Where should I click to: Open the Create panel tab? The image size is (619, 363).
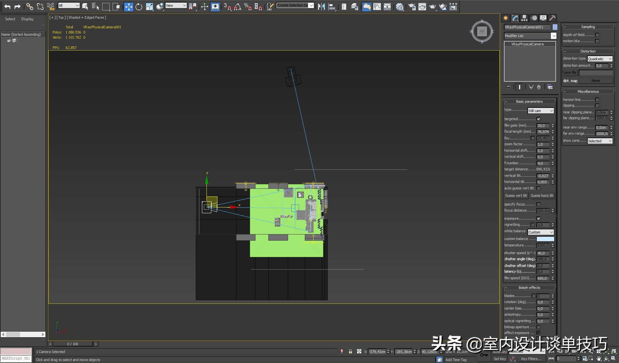click(505, 18)
